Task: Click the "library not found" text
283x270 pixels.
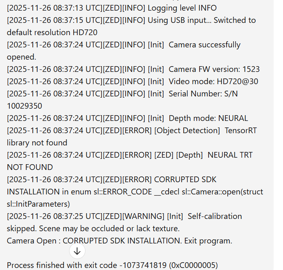Action: pyautogui.click(x=37, y=143)
